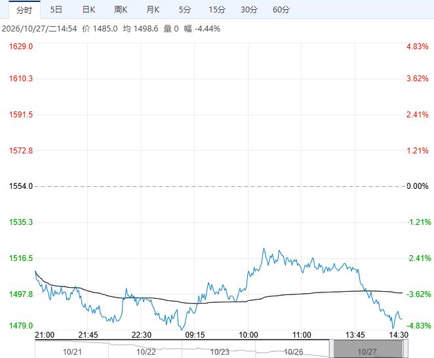Switch to the 15分 interval tab
Screen dimensions: 434x358
pyautogui.click(x=217, y=10)
